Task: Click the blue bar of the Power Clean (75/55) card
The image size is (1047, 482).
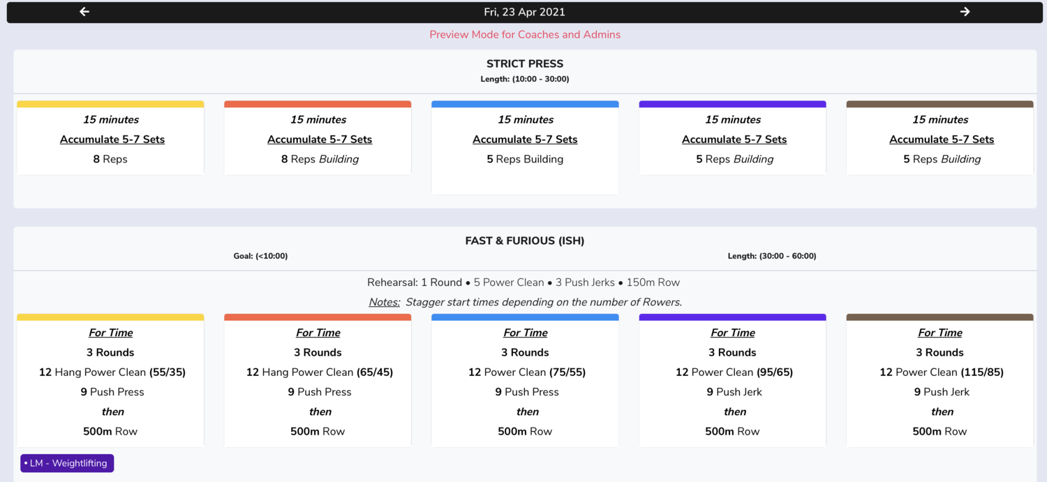Action: (525, 317)
